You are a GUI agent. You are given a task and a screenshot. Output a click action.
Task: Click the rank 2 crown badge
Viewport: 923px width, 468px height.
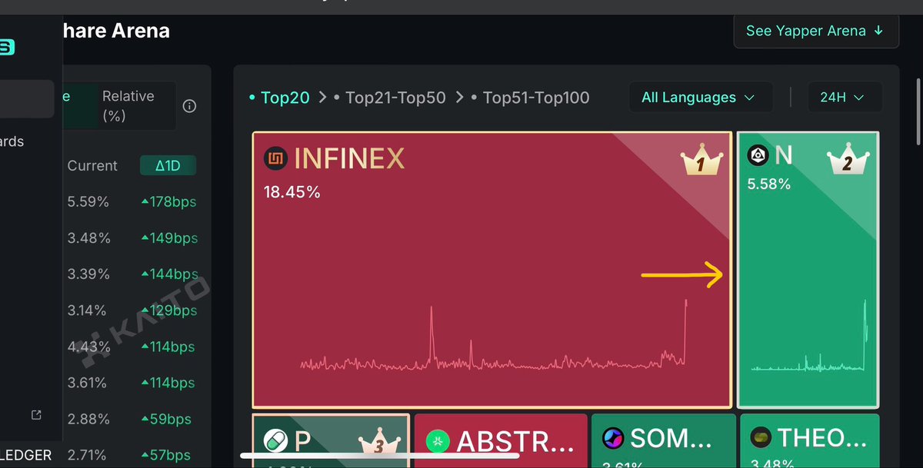tap(848, 160)
